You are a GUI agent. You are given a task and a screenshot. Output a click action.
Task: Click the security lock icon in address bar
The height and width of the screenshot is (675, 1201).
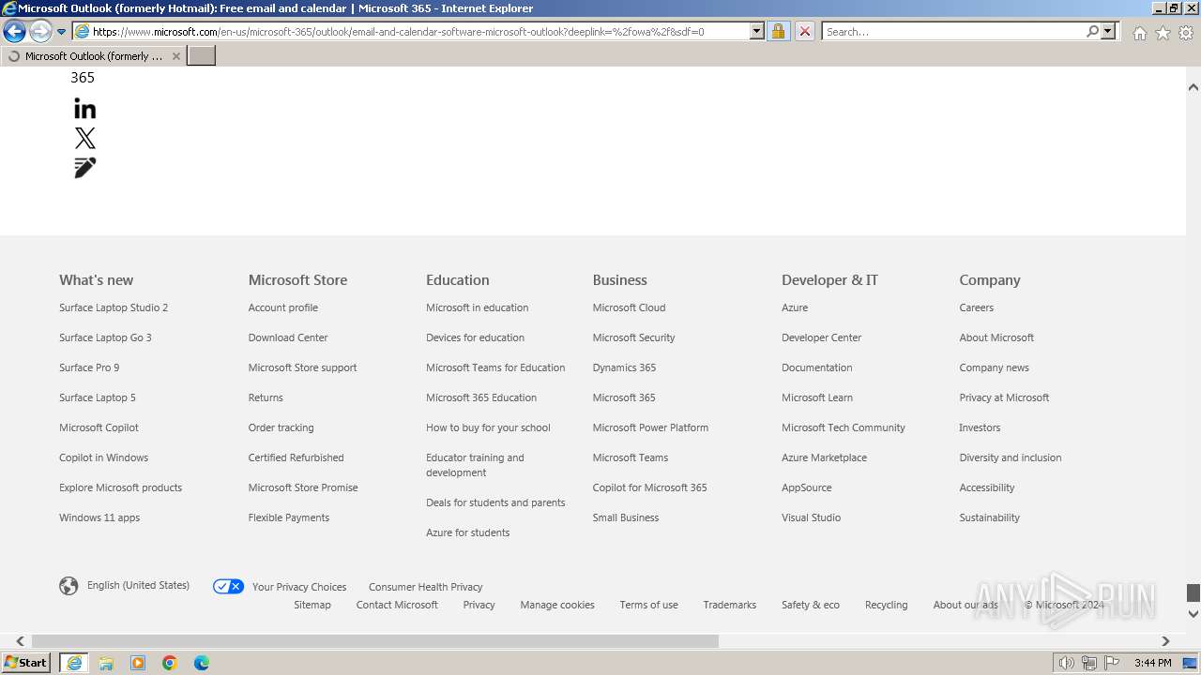[x=778, y=31]
